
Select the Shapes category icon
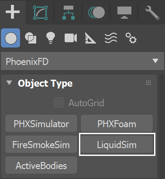31,38
